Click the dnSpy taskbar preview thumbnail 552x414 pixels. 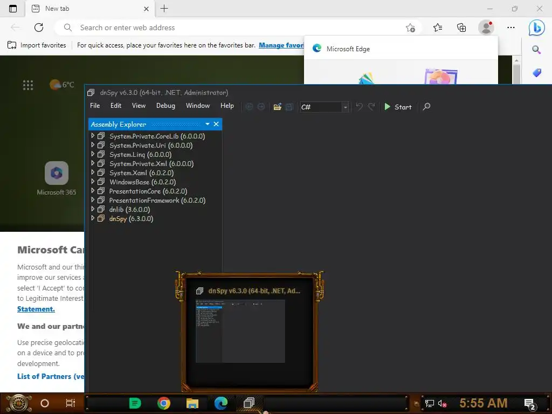pyautogui.click(x=240, y=331)
